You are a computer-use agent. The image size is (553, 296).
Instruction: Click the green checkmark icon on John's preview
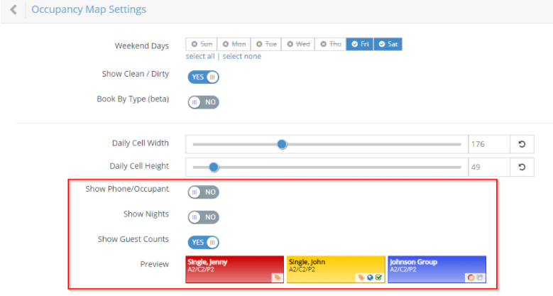coord(378,278)
